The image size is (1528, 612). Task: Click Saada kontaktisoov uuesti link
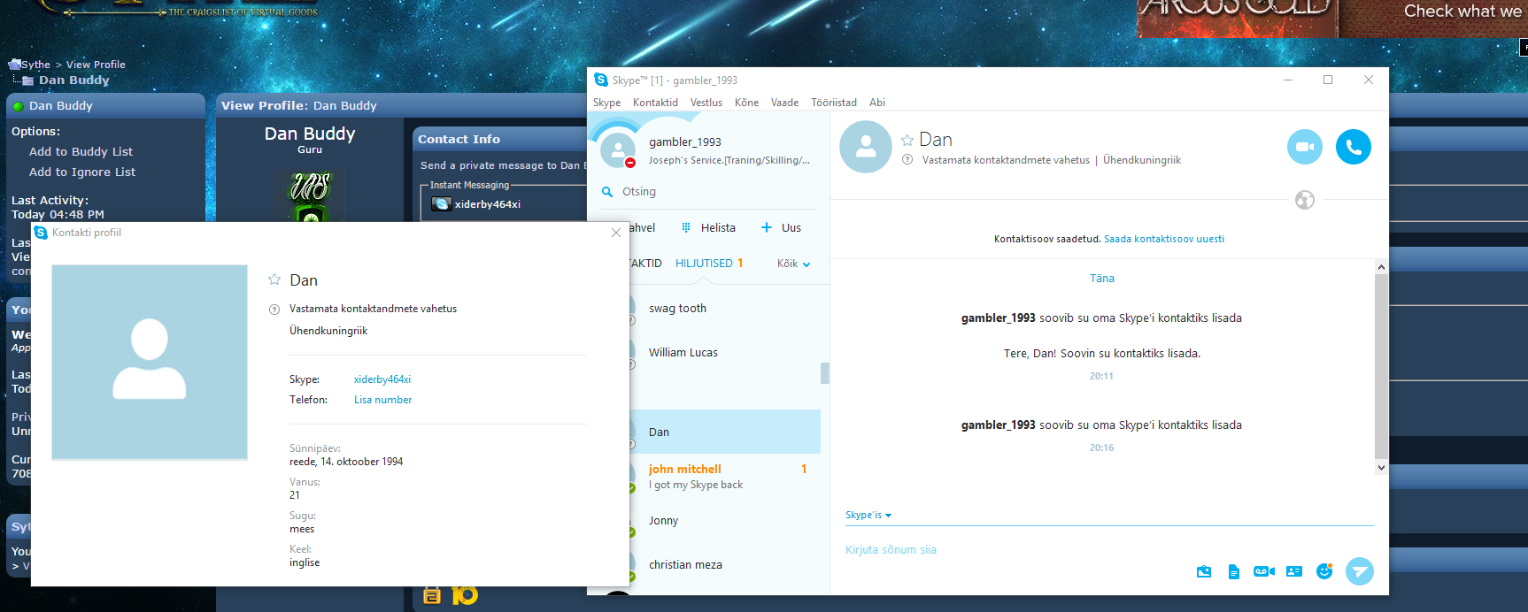[1164, 240]
